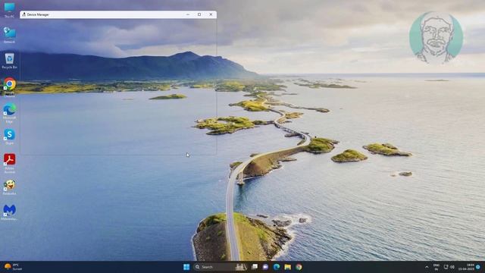Open the clock and date flyout

(x=466, y=267)
